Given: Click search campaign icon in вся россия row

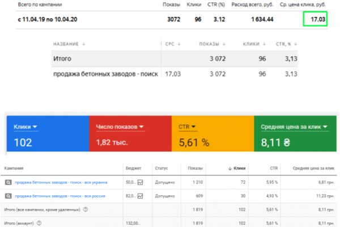Looking at the screenshot, I should tap(8, 196).
